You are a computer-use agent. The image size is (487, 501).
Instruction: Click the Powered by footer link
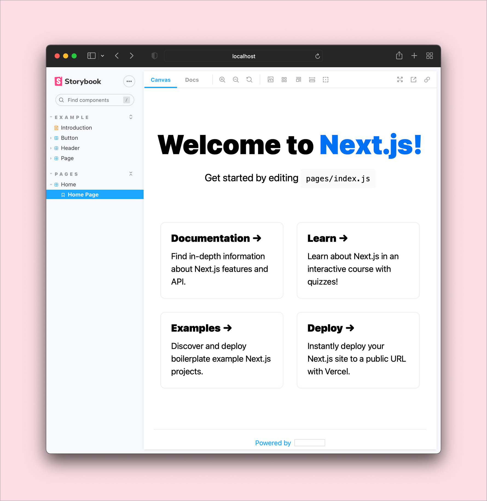[273, 443]
